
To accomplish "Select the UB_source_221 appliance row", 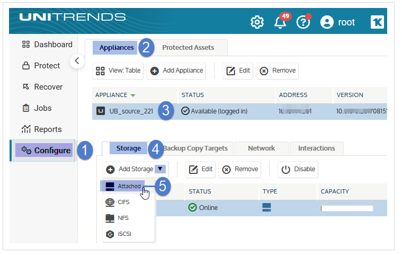I will 240,111.
